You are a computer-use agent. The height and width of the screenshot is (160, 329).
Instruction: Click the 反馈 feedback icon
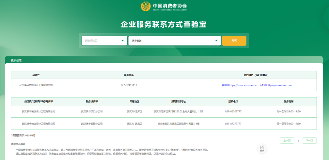pyautogui.click(x=262, y=149)
